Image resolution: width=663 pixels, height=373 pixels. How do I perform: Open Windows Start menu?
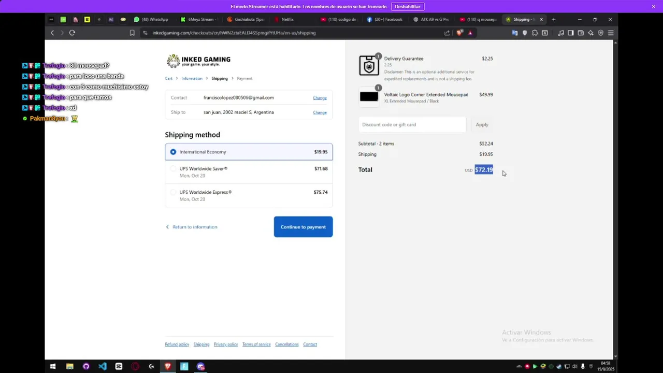(x=53, y=366)
